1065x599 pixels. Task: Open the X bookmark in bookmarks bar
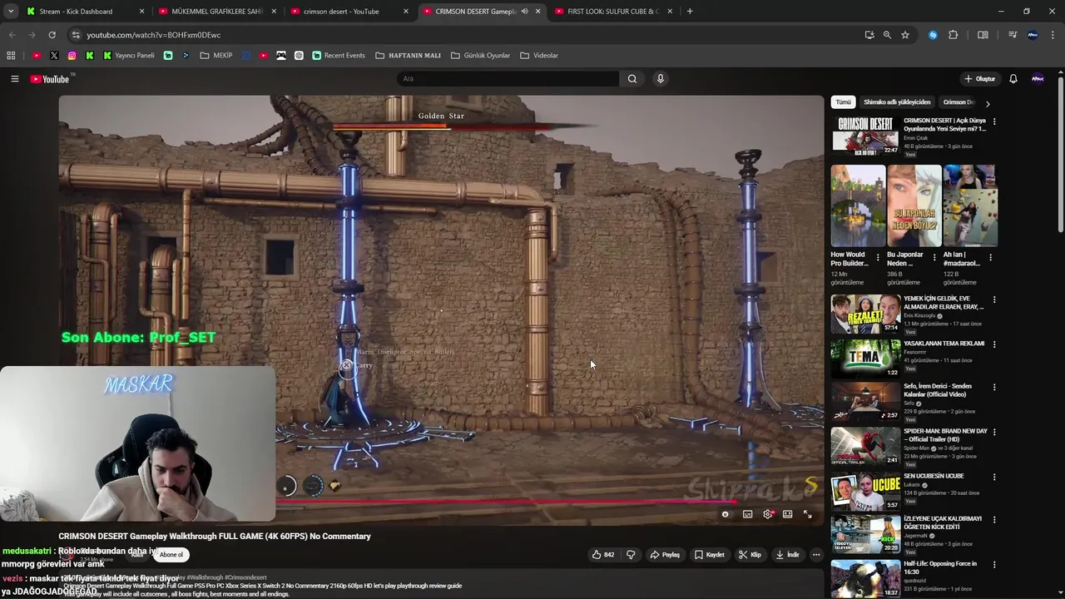tap(54, 56)
